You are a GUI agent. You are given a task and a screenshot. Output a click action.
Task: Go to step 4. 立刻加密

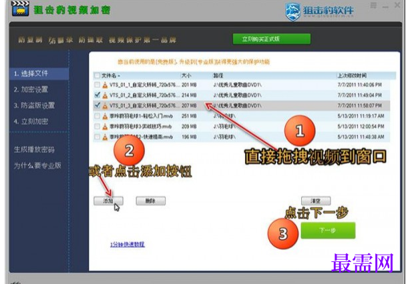pos(31,121)
